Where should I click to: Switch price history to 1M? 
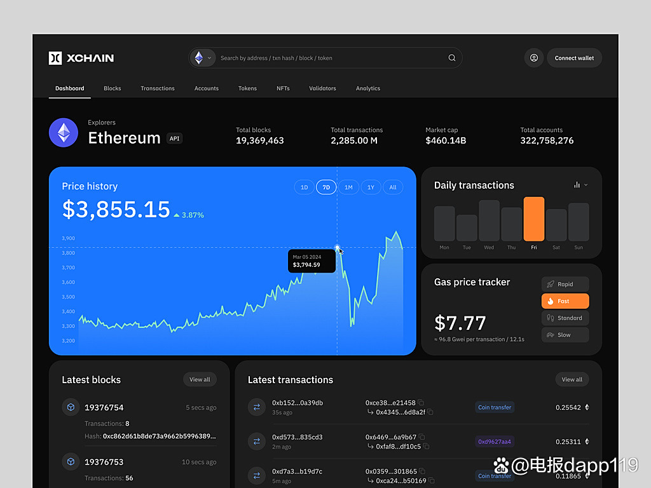(x=348, y=187)
